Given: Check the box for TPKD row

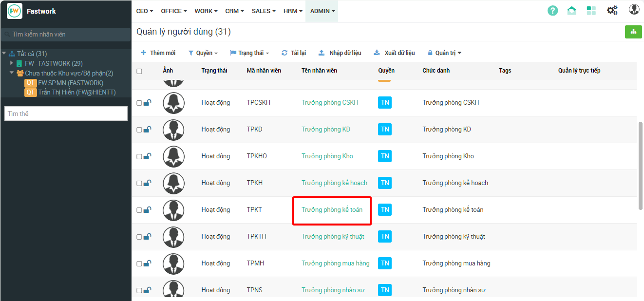Looking at the screenshot, I should tap(139, 130).
